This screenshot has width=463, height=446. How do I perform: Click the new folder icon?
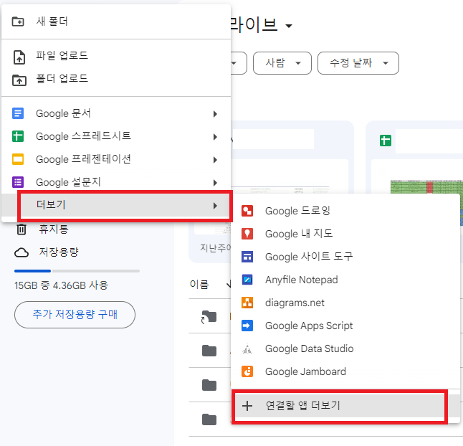18,22
